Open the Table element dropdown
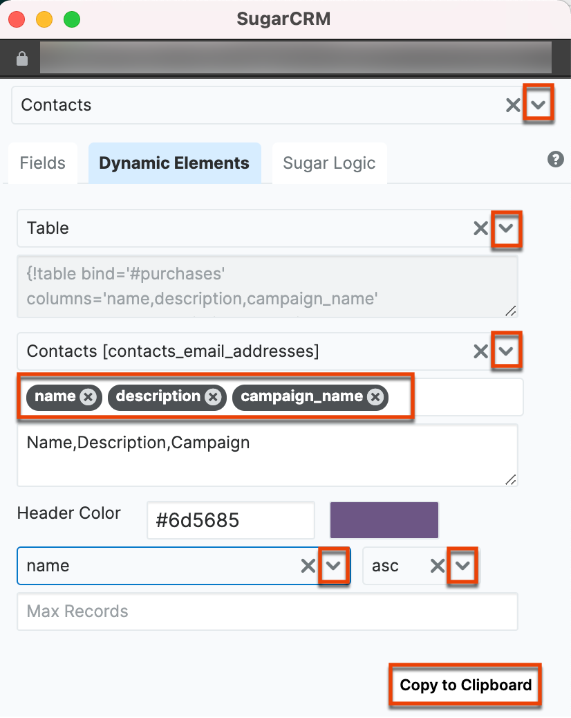The height and width of the screenshot is (718, 571). tap(507, 228)
